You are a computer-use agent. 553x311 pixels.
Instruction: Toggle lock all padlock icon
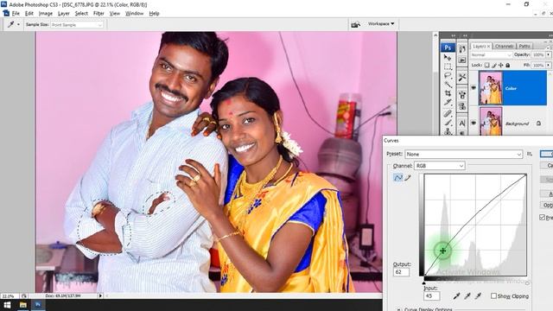pyautogui.click(x=508, y=66)
